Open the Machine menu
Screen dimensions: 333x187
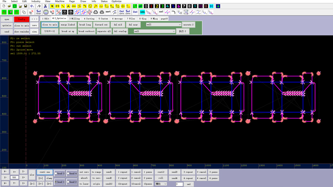pos(60,1)
